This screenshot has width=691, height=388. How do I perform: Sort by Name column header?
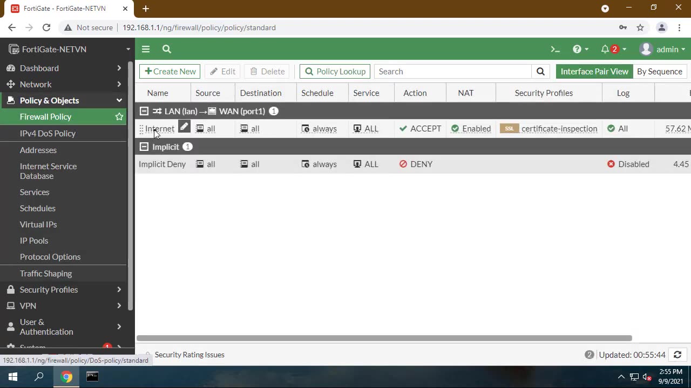click(x=158, y=93)
